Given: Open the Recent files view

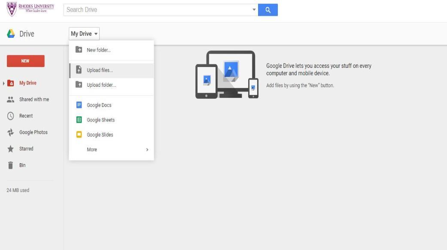Looking at the screenshot, I should pyautogui.click(x=26, y=116).
